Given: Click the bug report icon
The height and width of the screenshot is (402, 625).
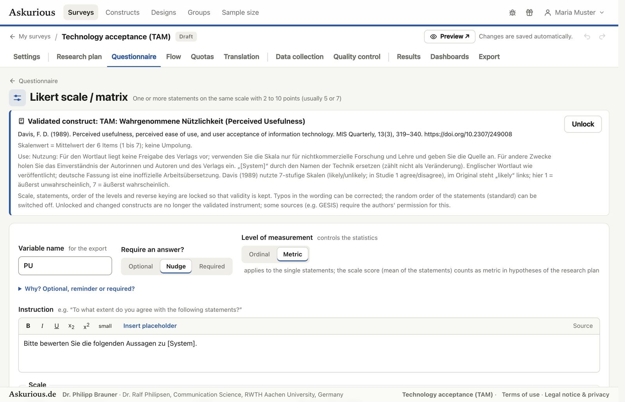Looking at the screenshot, I should [x=512, y=13].
